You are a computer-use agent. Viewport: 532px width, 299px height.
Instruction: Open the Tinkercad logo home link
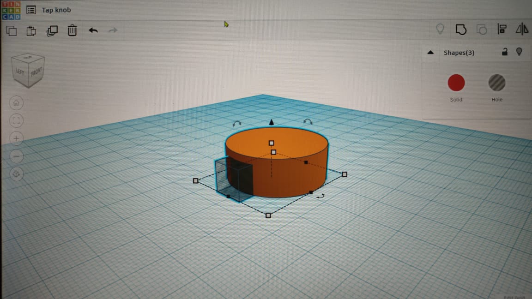pyautogui.click(x=11, y=10)
